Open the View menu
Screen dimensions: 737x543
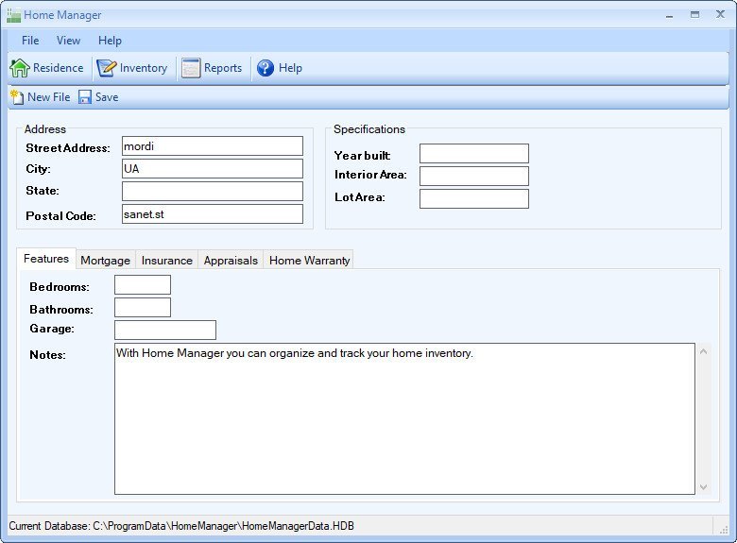(68, 41)
